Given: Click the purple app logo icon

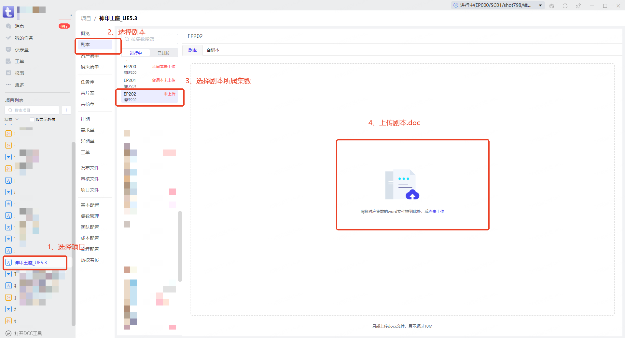Looking at the screenshot, I should pos(8,12).
